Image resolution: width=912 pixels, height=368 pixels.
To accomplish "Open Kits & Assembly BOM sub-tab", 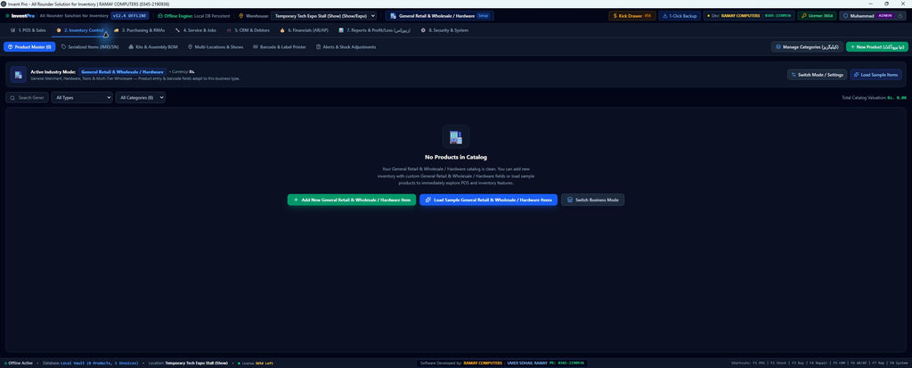I will [x=153, y=46].
